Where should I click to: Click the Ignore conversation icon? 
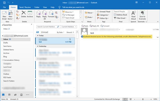[x=17, y=11]
